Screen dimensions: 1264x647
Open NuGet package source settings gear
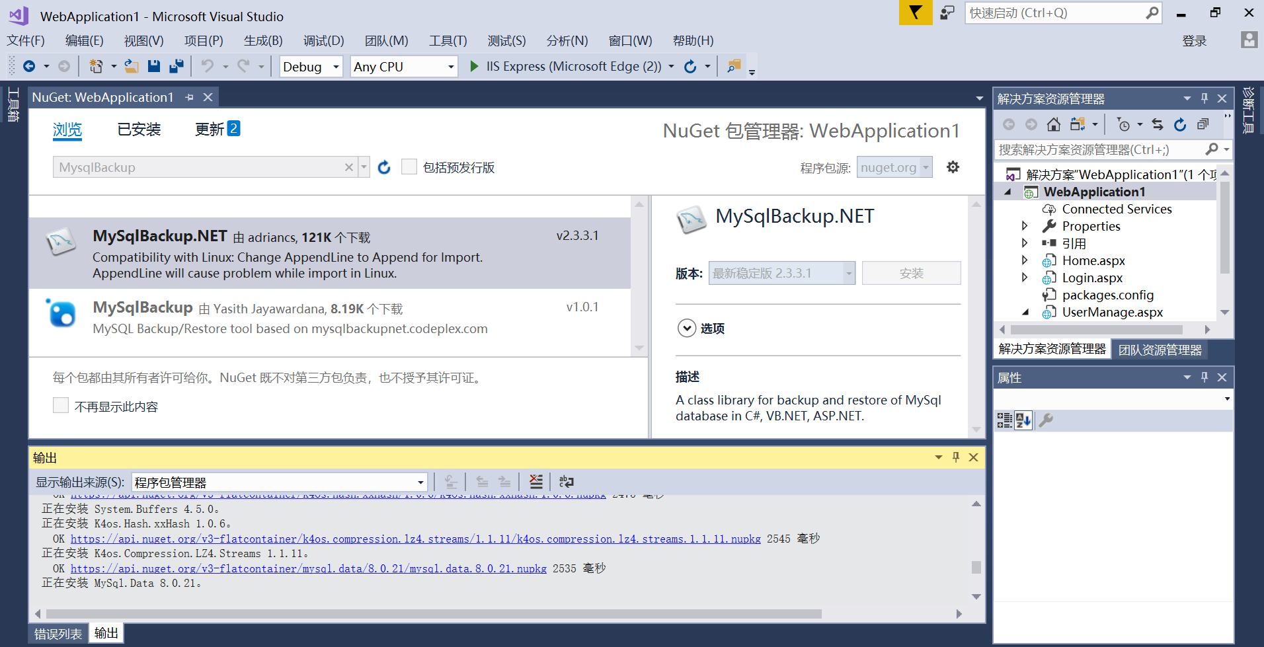[953, 167]
